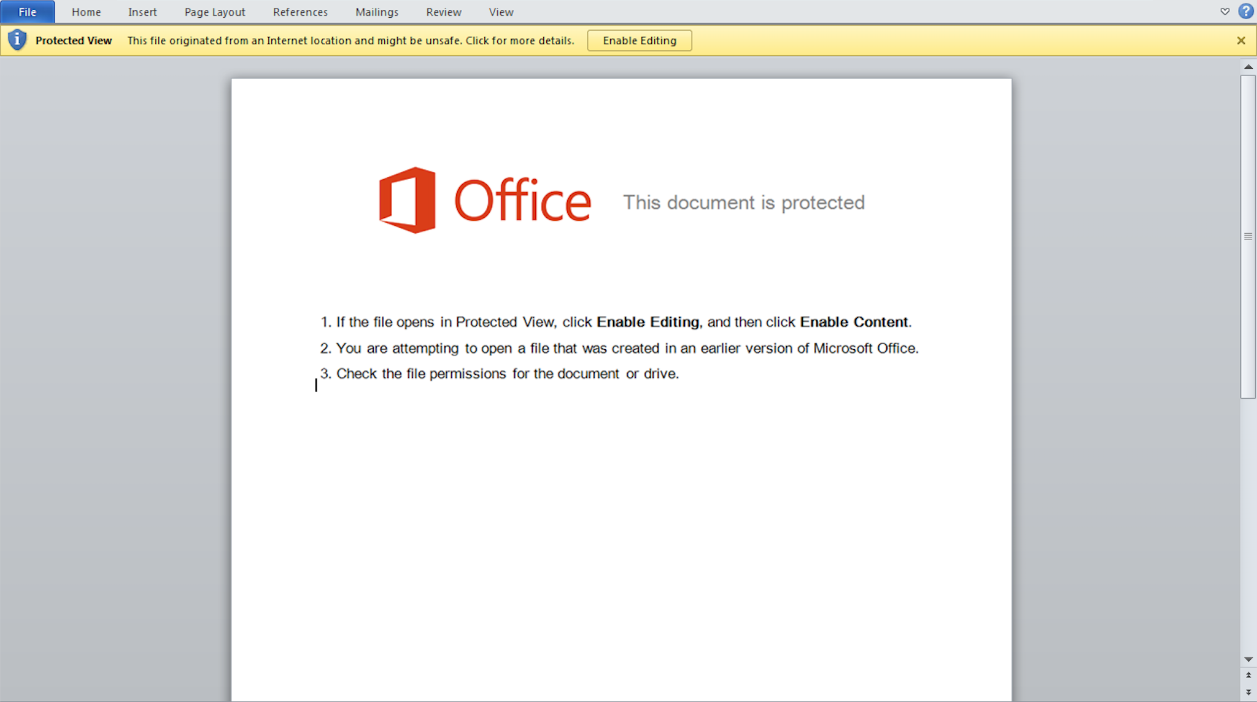Image resolution: width=1257 pixels, height=702 pixels.
Task: Select the Page Layout tab
Action: tap(215, 12)
